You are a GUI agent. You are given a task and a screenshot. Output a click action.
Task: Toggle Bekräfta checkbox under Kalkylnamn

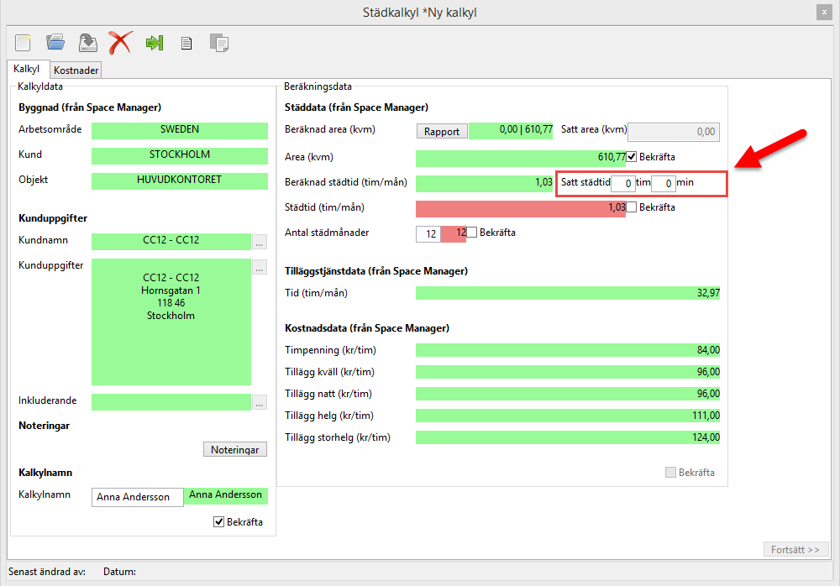pyautogui.click(x=219, y=522)
